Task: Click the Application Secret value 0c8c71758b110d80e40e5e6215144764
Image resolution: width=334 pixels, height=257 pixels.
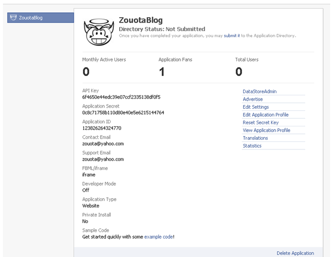Action: coord(123,112)
